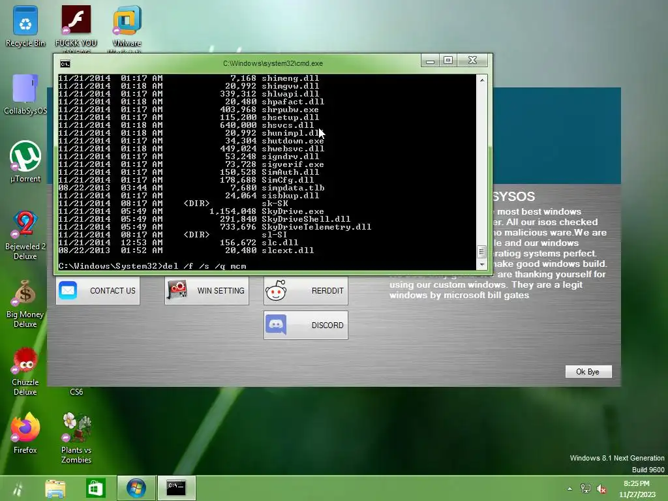Click the shutdown.exe line in cmd
This screenshot has width=668, height=501.
pos(191,141)
